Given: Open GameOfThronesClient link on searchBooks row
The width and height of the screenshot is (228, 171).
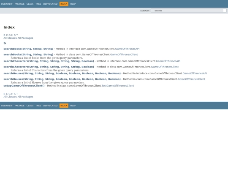Looking at the screenshot, I should (124, 54).
